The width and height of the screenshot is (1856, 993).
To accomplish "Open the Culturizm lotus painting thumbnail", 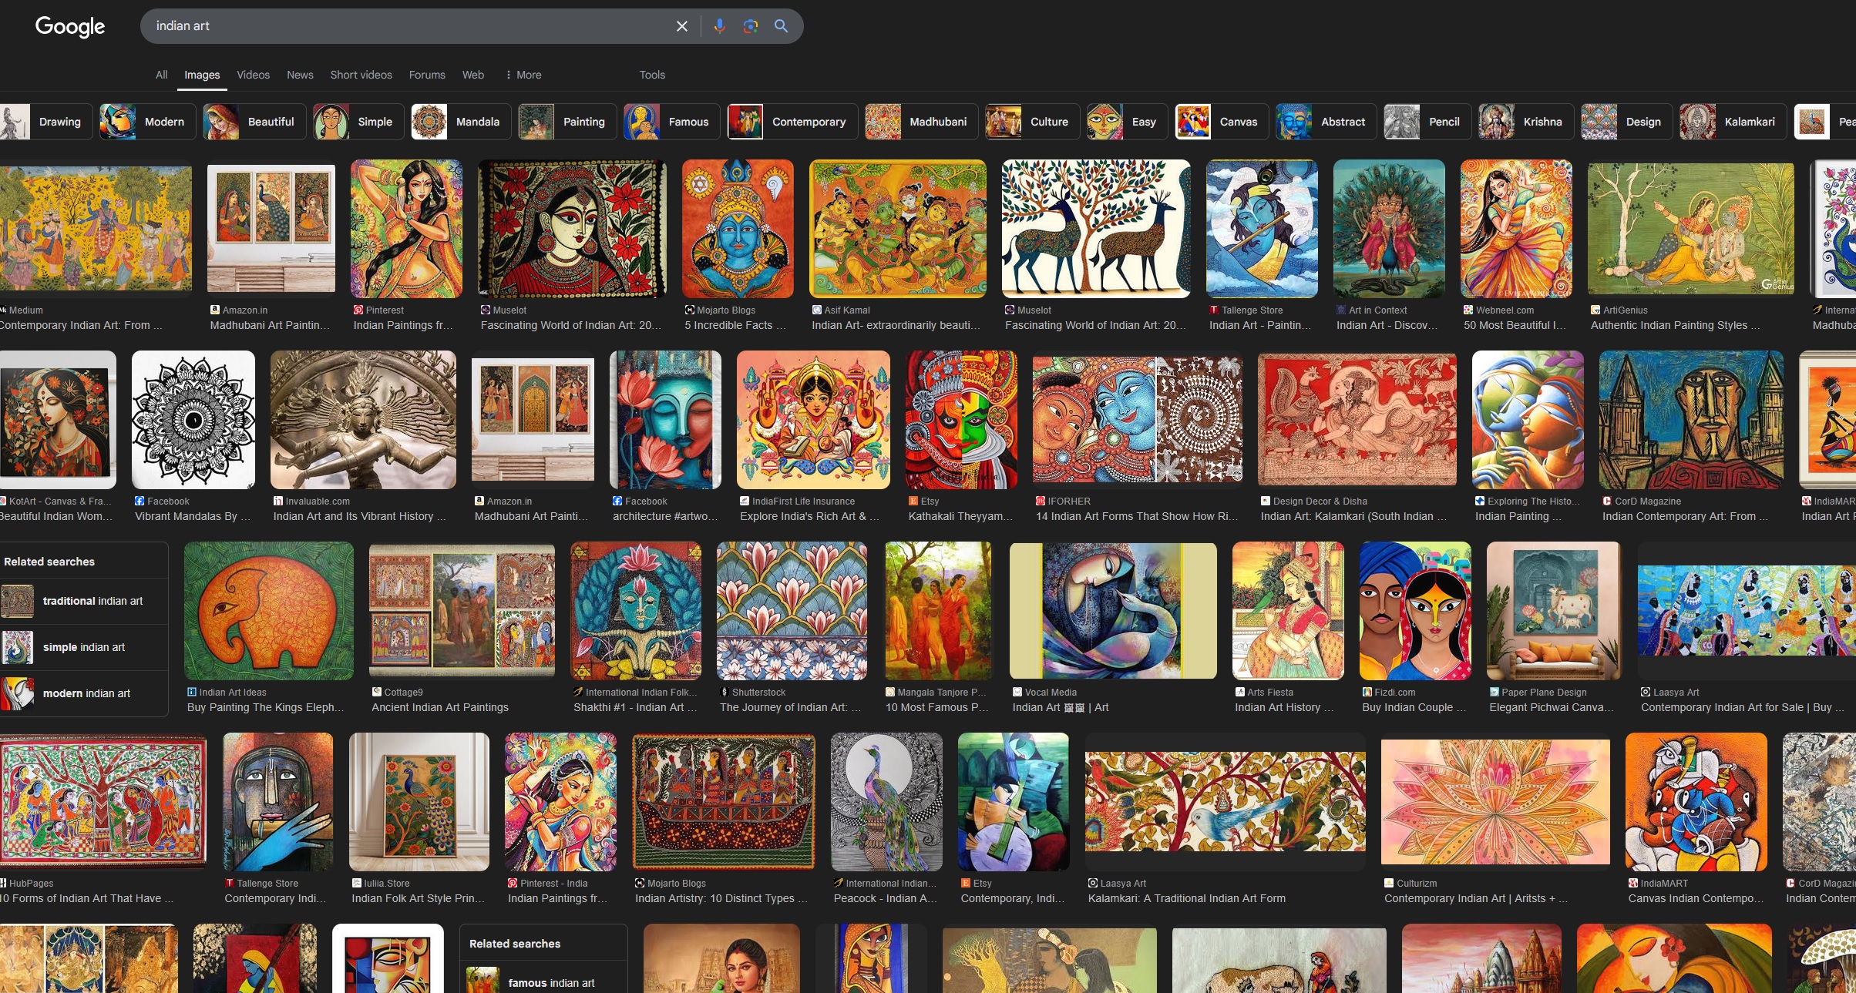I will [1495, 802].
